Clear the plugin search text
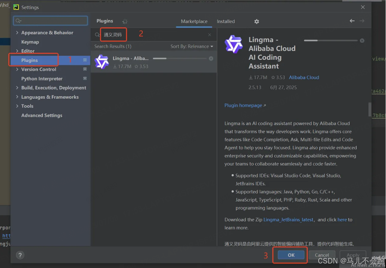The image size is (386, 268). point(210,35)
